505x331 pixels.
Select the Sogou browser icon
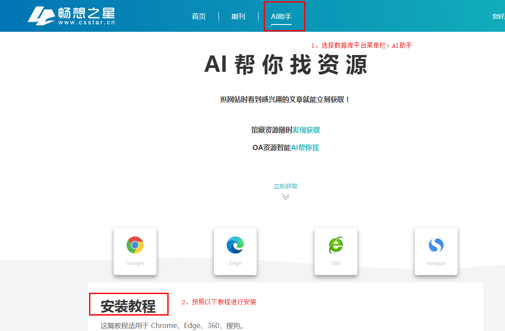[x=436, y=245]
